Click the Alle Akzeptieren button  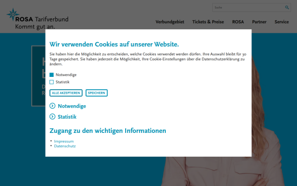coord(66,93)
